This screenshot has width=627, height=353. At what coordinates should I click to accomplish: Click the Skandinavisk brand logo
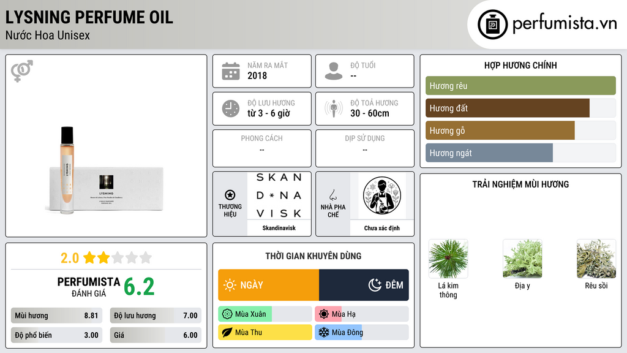tap(279, 195)
